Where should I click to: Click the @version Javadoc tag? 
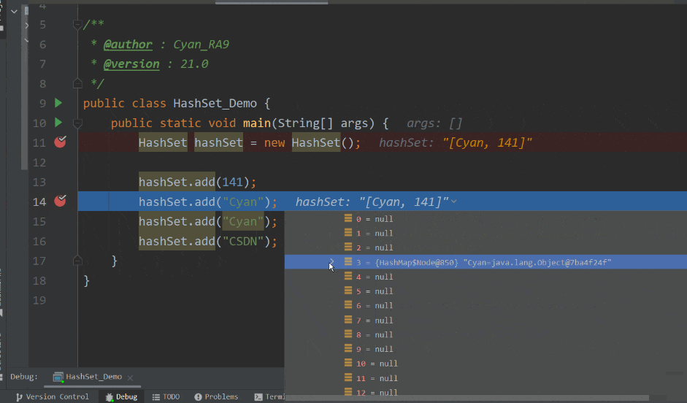(131, 64)
